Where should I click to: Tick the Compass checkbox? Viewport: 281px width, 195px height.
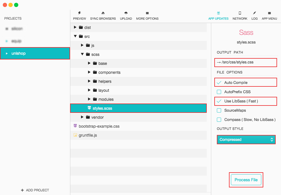tap(219, 120)
